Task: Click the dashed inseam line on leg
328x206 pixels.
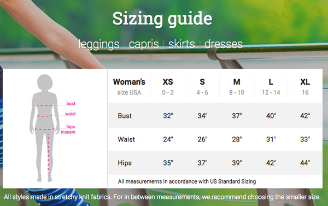Action: tap(48, 152)
